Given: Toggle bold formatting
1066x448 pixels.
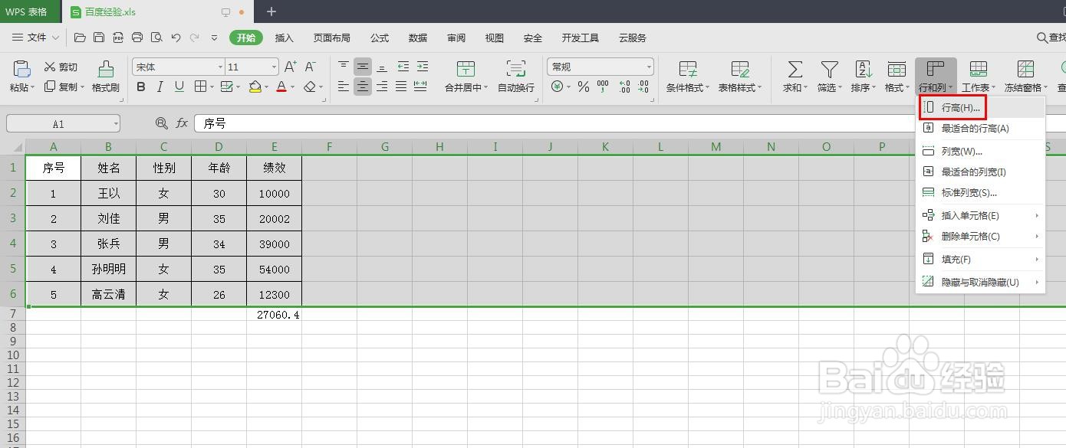Looking at the screenshot, I should click(x=140, y=87).
